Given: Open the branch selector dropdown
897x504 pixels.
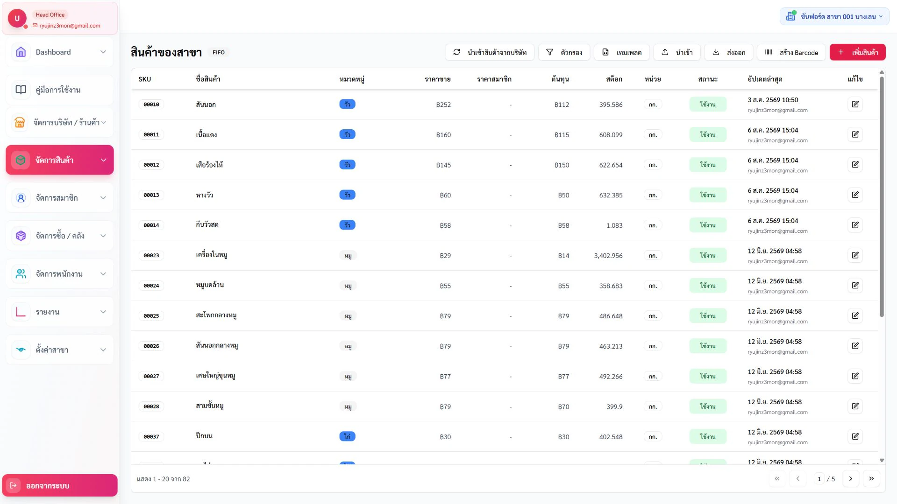Looking at the screenshot, I should point(834,16).
